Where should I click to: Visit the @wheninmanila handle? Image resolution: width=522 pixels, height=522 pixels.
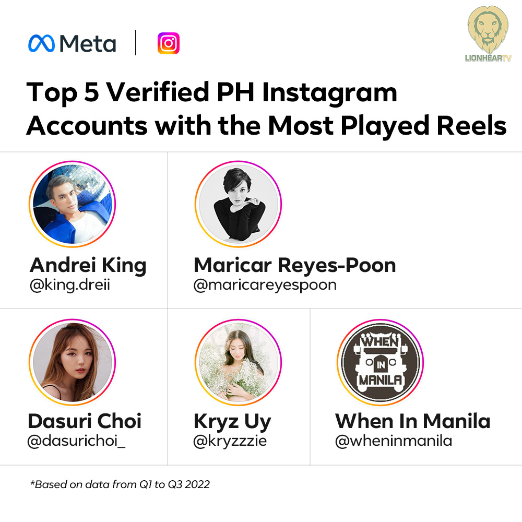click(x=393, y=441)
